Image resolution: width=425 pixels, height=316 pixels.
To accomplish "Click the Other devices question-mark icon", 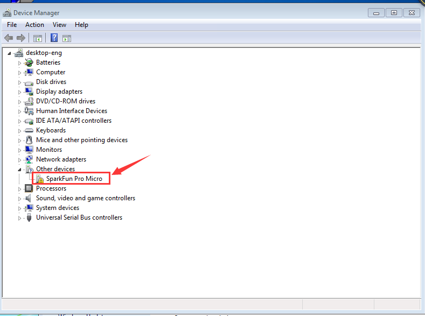I will [29, 169].
